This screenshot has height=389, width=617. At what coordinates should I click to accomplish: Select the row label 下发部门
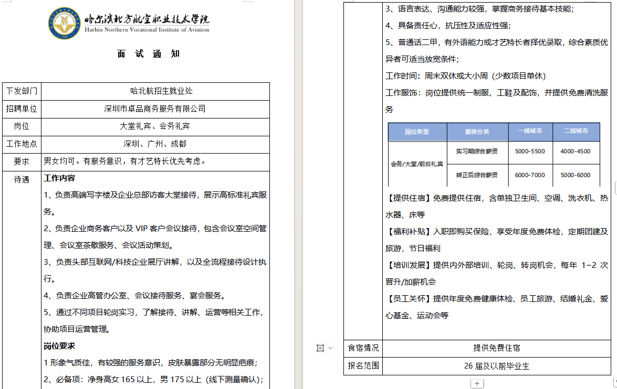(22, 91)
